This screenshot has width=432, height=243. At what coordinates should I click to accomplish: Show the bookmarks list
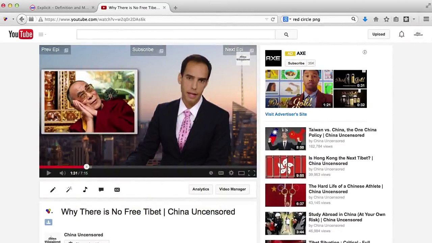pyautogui.click(x=396, y=19)
